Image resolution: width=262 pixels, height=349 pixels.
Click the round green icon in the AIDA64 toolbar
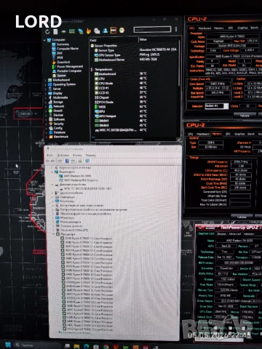point(122,30)
